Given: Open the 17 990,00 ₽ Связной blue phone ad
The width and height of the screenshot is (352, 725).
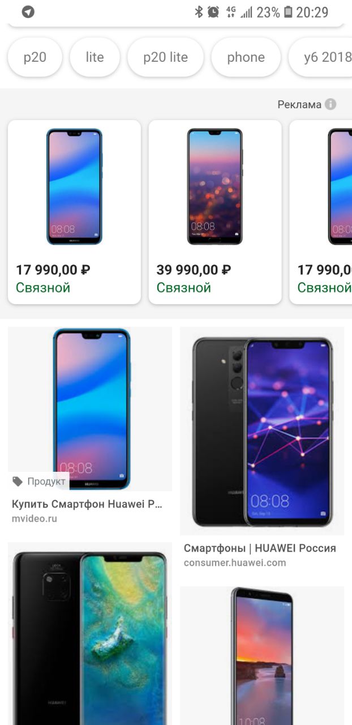Looking at the screenshot, I should click(74, 212).
